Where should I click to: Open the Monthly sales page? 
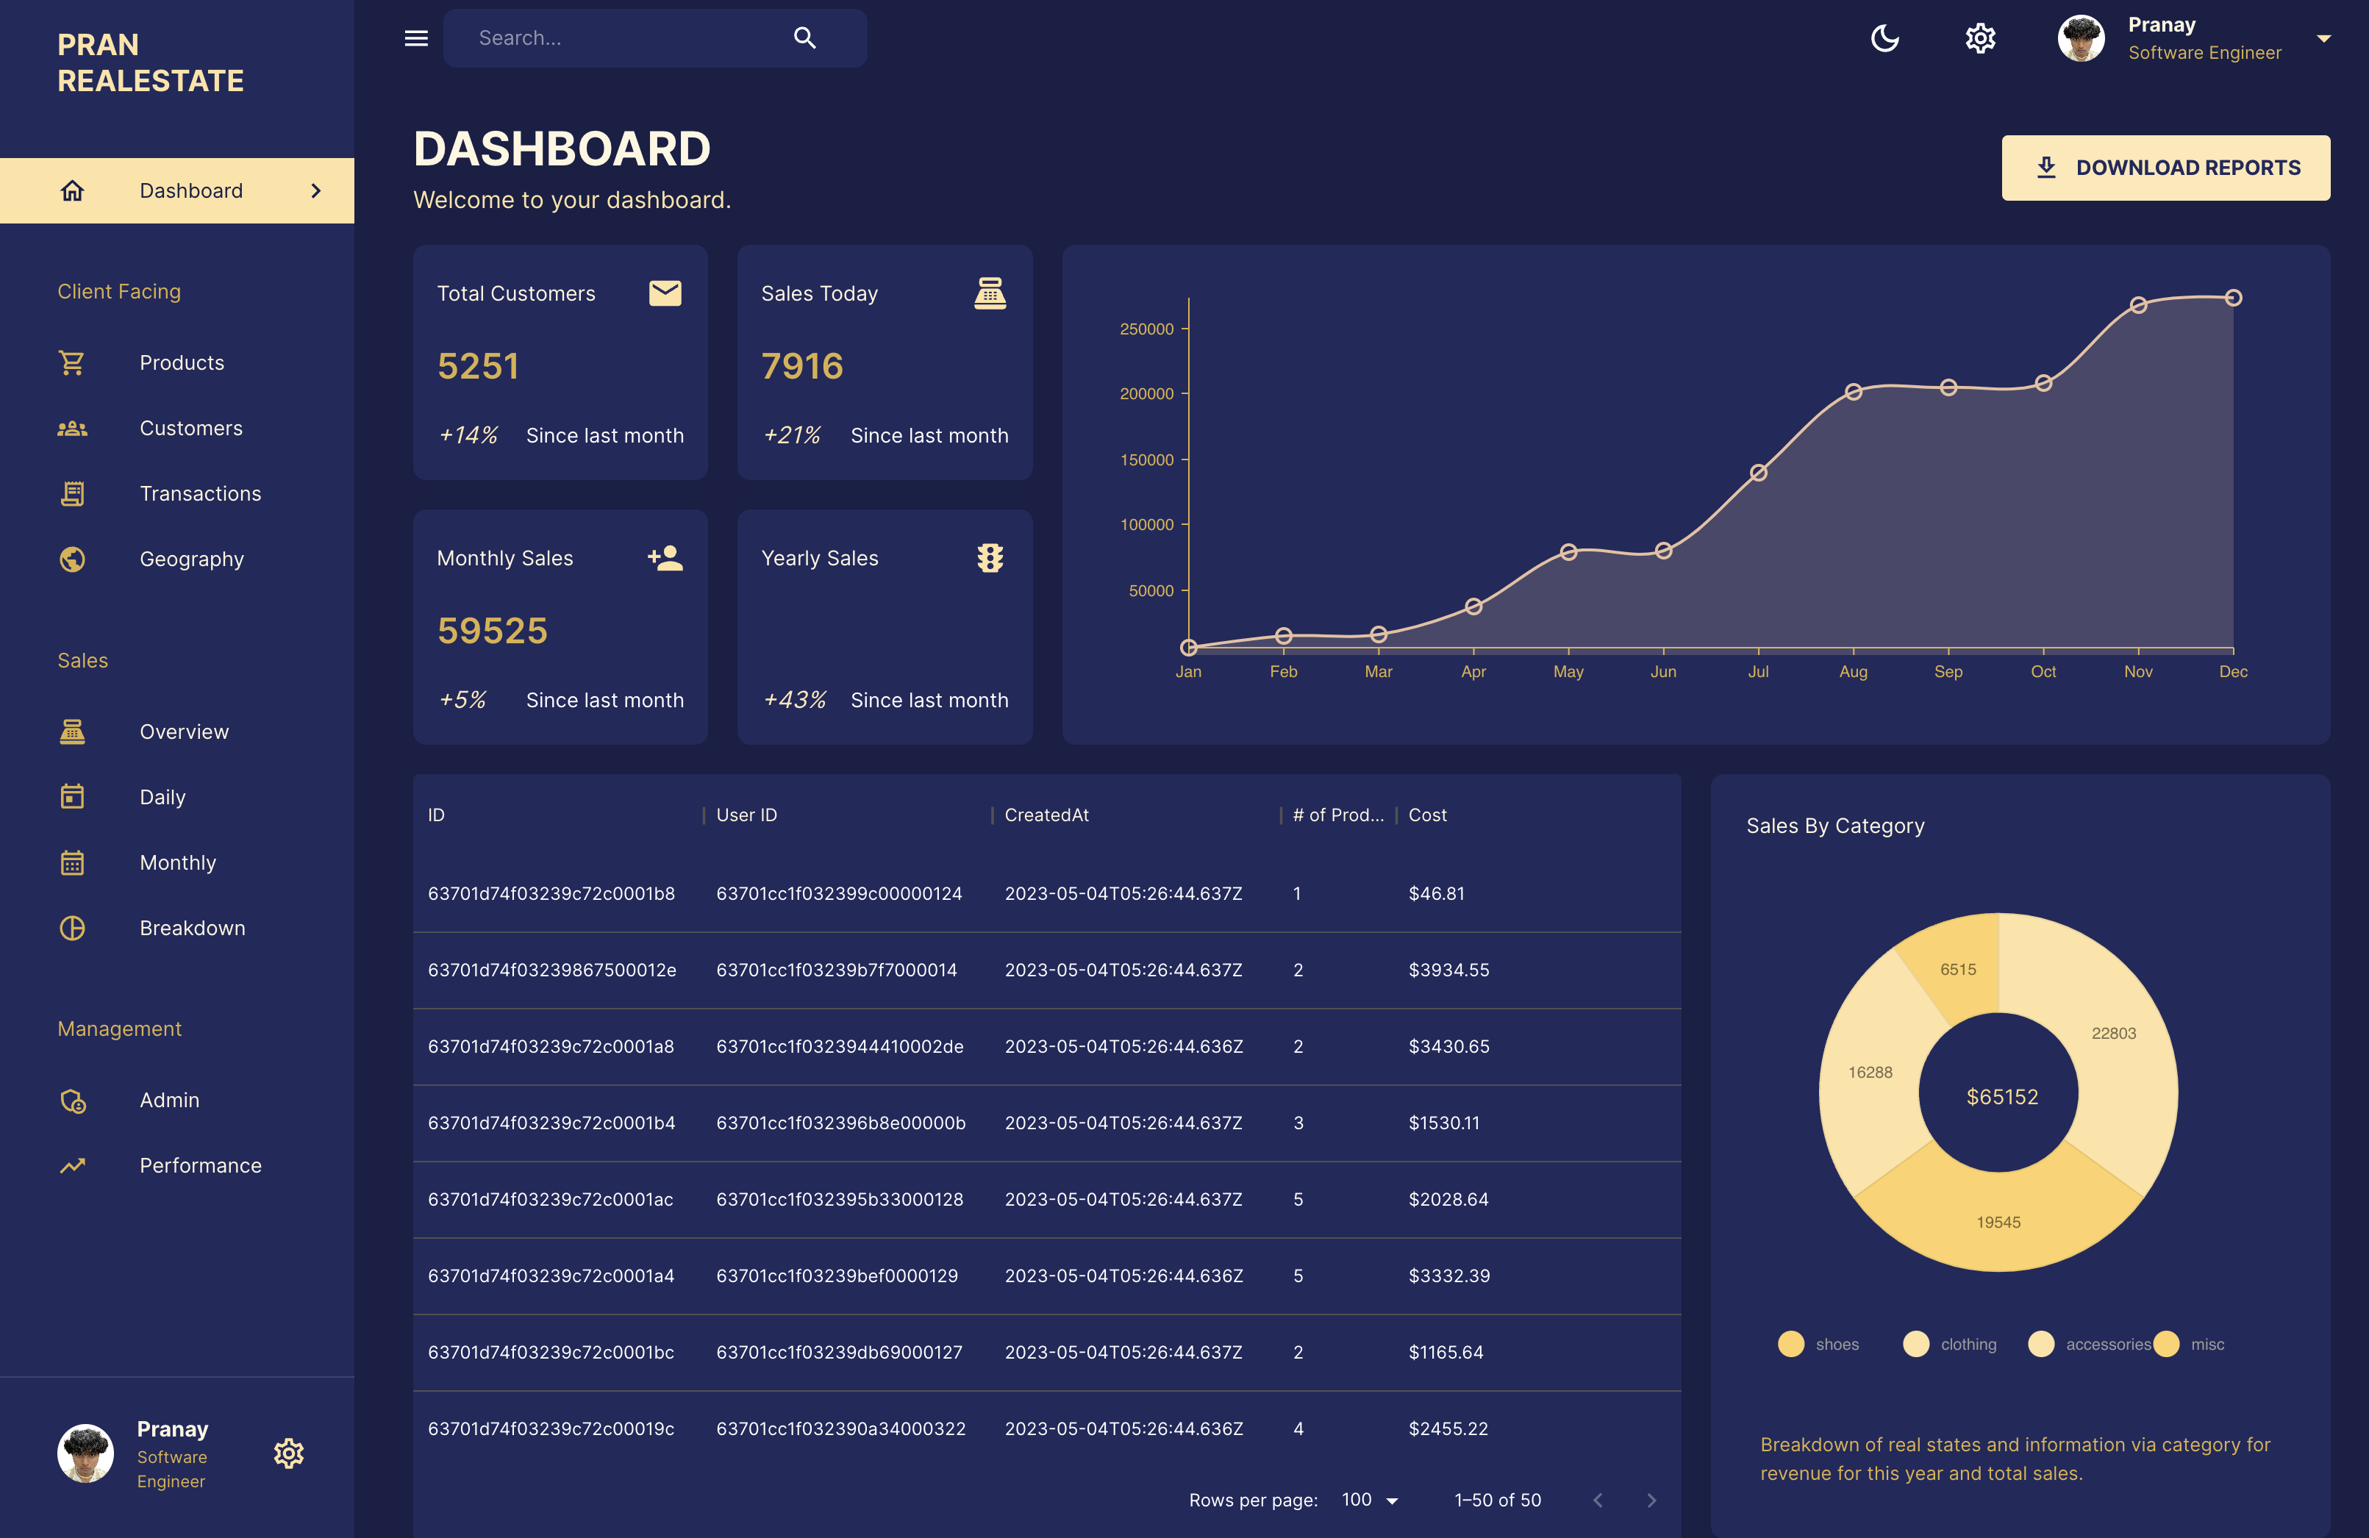[x=177, y=863]
